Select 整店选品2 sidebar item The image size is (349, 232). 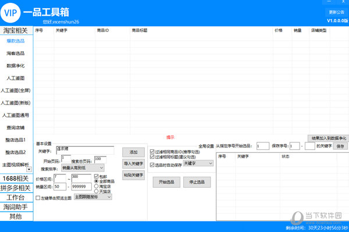coord(16,152)
